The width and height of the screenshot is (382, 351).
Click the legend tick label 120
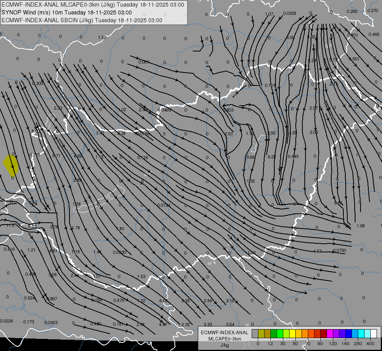pos(333,344)
